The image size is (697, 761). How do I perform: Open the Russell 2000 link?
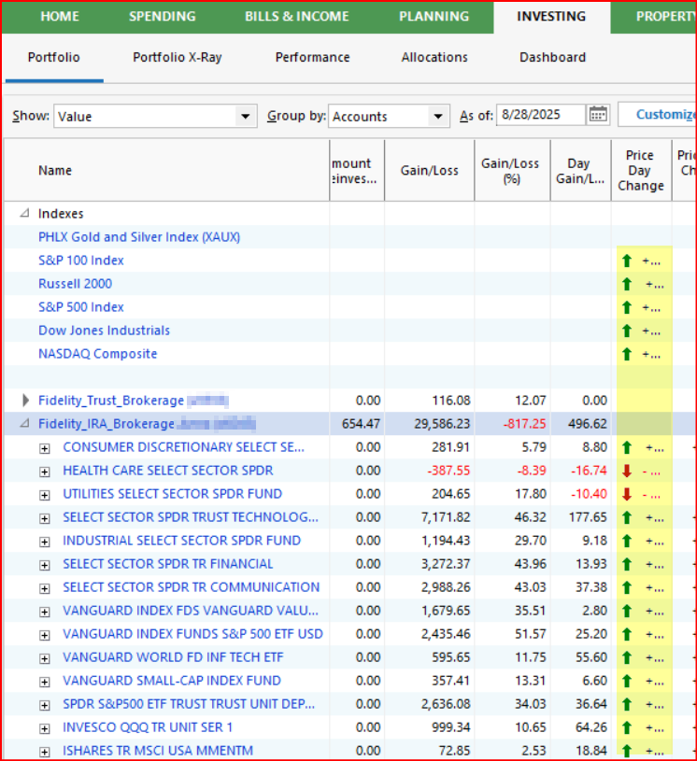[x=76, y=284]
